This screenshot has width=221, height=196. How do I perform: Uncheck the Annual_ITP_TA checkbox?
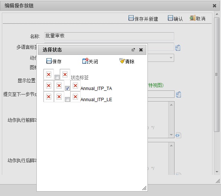[x=67, y=88]
